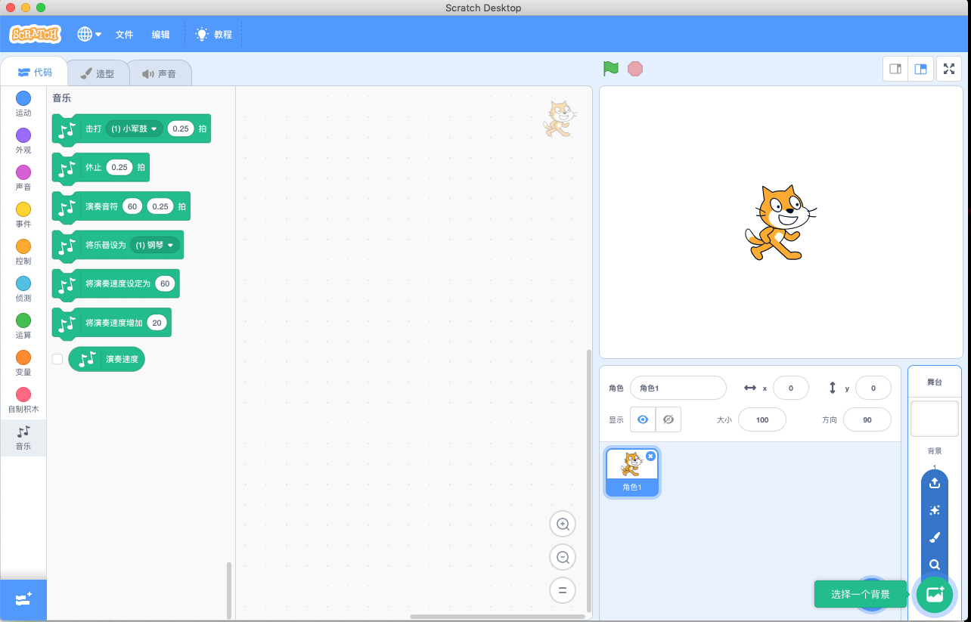The width and height of the screenshot is (971, 622).
Task: Select the 事件 block category
Action: coord(23,215)
